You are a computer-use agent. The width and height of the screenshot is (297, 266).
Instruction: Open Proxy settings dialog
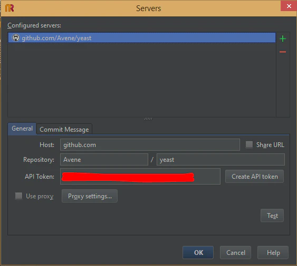pyautogui.click(x=90, y=196)
